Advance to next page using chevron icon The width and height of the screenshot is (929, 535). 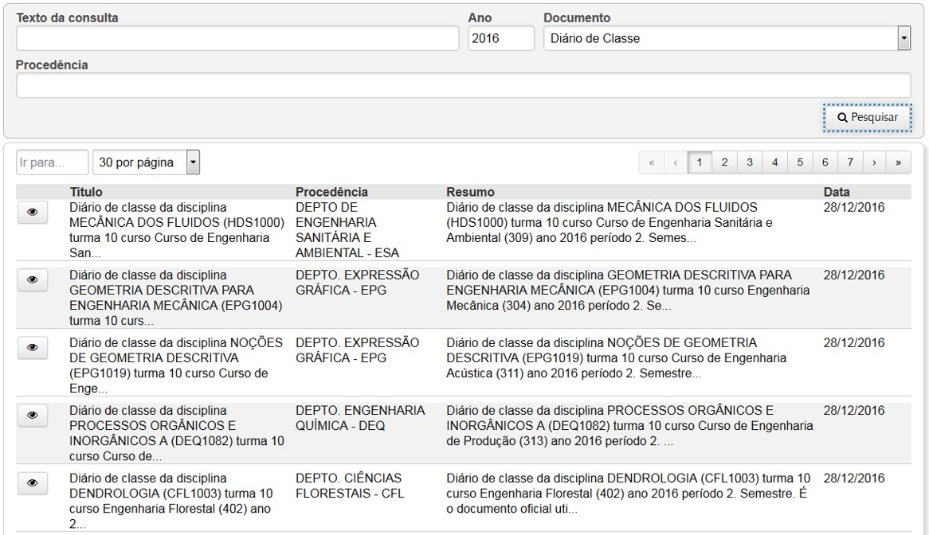click(x=874, y=162)
